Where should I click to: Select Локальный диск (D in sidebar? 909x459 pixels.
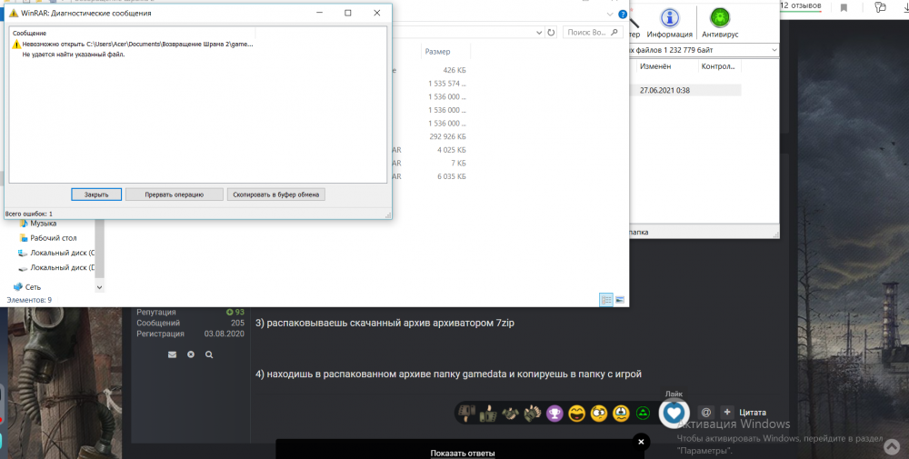pyautogui.click(x=56, y=268)
